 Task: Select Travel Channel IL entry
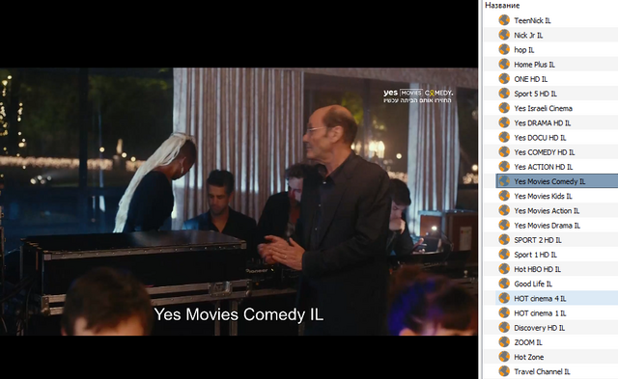[x=542, y=371]
